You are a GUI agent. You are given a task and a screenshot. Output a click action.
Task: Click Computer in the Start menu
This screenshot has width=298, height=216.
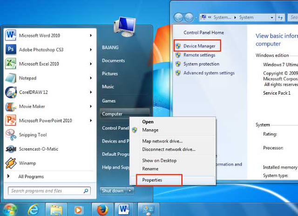pos(125,114)
